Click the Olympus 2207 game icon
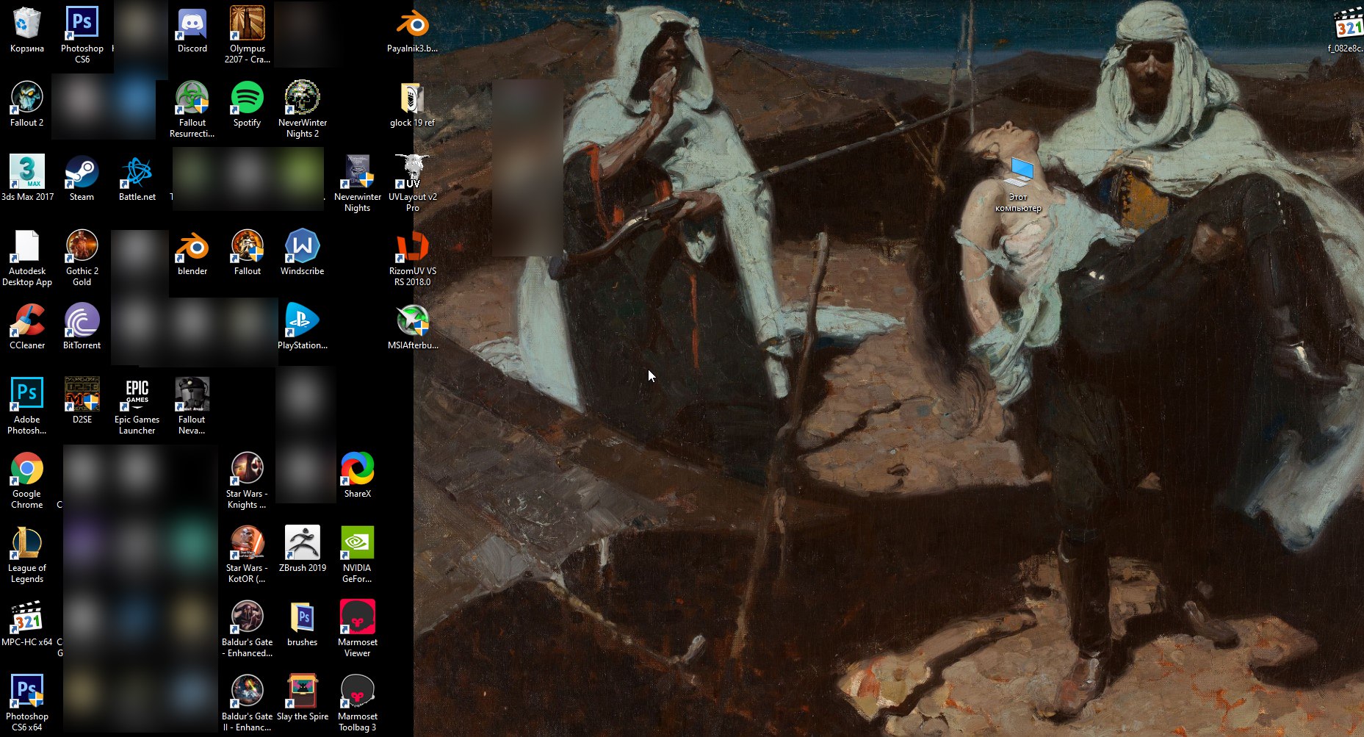1364x737 pixels. pyautogui.click(x=248, y=24)
